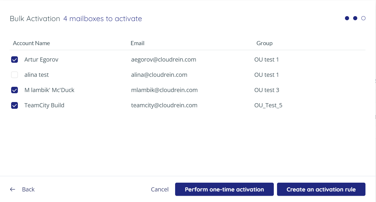This screenshot has width=376, height=202.
Task: Click the Email column header
Action: pos(137,43)
